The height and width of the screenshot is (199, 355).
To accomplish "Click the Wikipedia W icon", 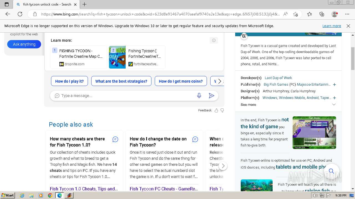I will point(244,36).
